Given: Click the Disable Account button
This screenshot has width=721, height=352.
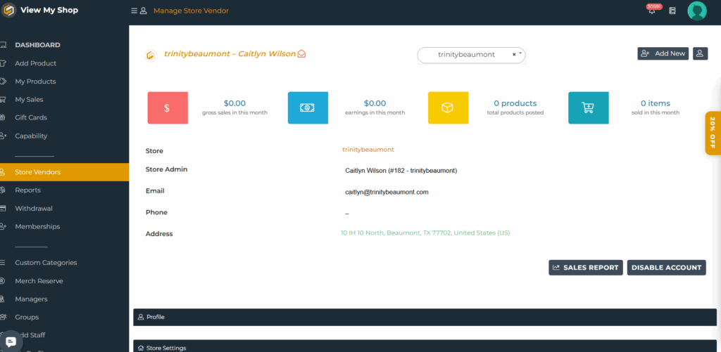Looking at the screenshot, I should (x=666, y=268).
